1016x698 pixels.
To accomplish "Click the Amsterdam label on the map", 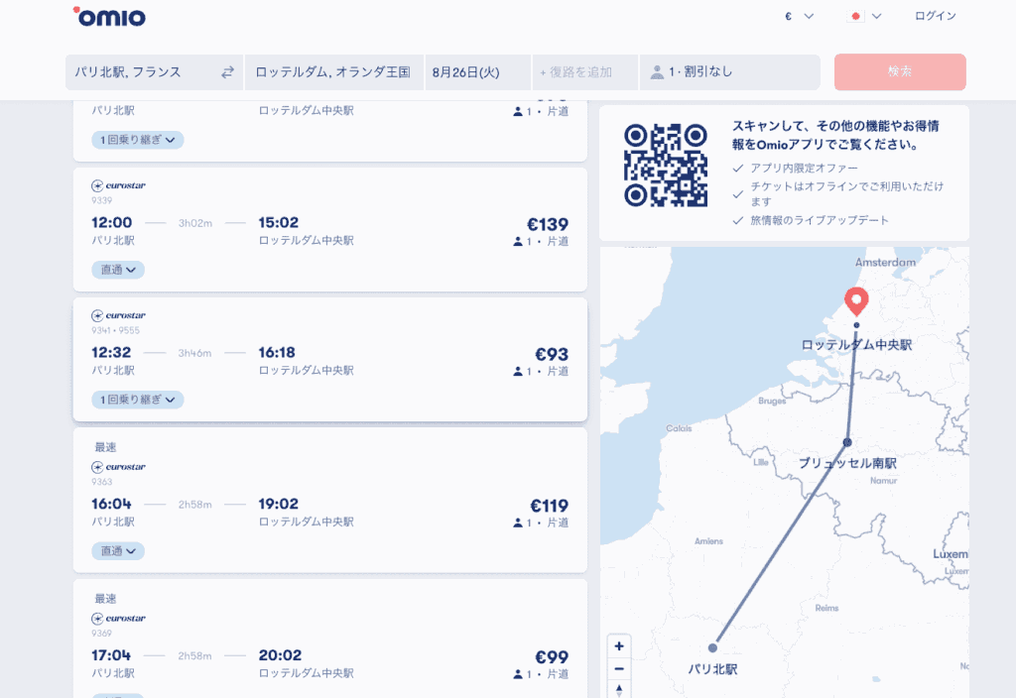I will pos(885,262).
